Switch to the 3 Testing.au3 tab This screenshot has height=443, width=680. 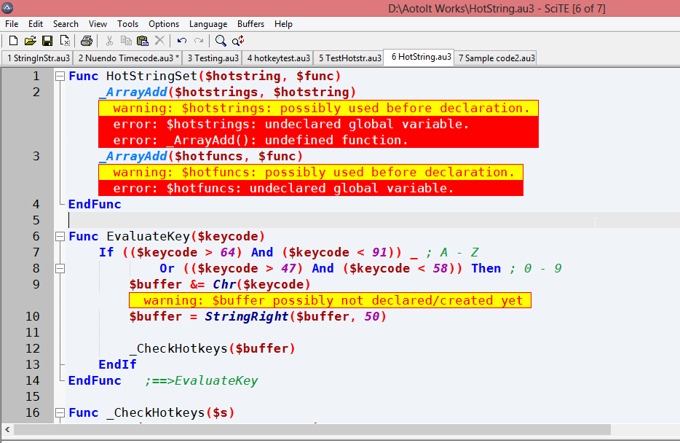(x=213, y=58)
